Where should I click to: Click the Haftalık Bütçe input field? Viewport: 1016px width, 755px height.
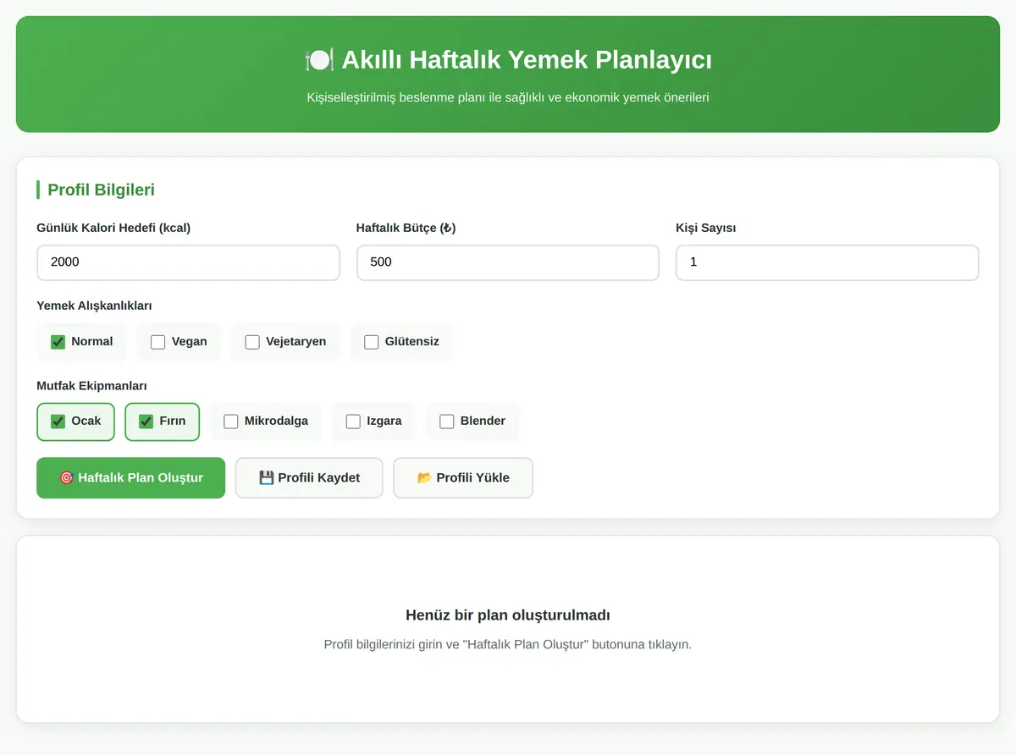pos(508,262)
